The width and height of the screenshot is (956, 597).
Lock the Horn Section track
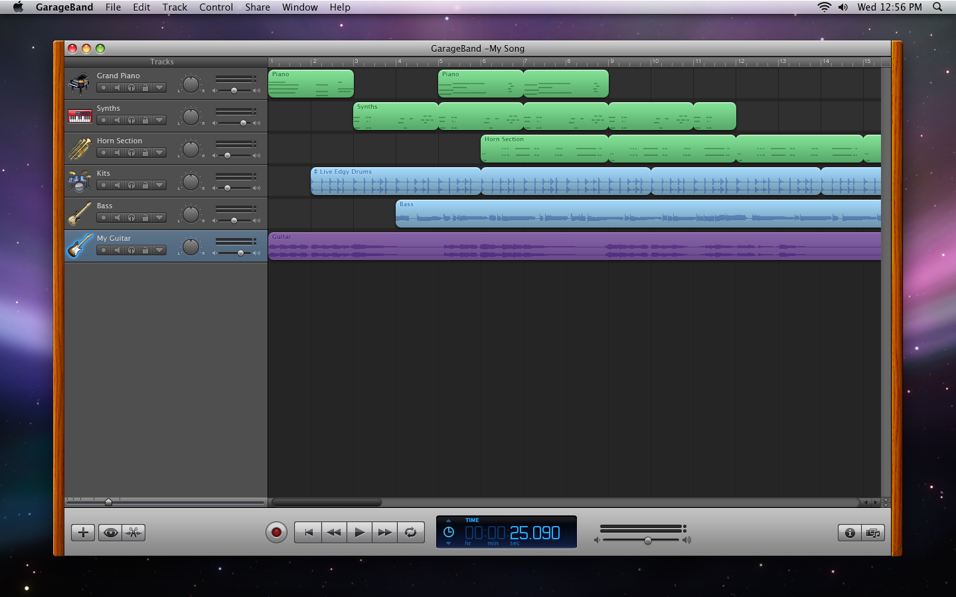(x=145, y=153)
